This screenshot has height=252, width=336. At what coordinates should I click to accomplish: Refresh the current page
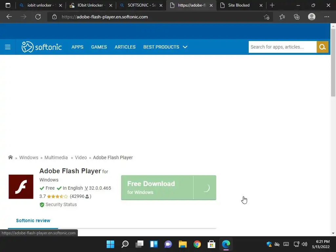38,17
